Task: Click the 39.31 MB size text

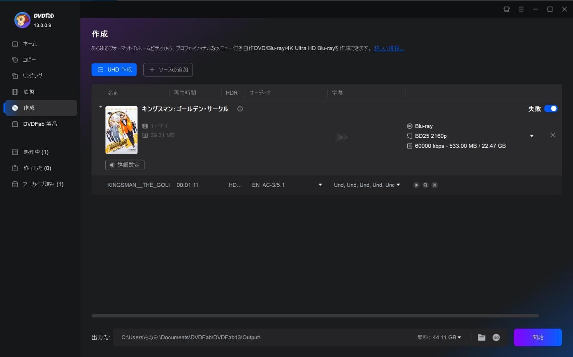Action: click(x=162, y=135)
